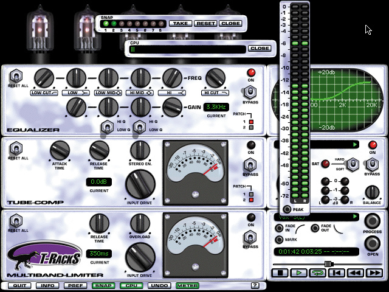
Task: Jump to start with skip-back button
Action: (337, 273)
